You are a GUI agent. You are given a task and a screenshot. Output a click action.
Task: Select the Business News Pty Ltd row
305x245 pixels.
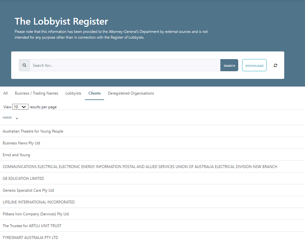[x=21, y=143]
